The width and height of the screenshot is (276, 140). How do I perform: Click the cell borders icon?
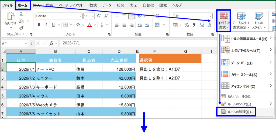[x=66, y=25]
